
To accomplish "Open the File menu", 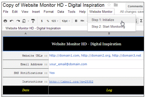I will [x=6, y=12].
